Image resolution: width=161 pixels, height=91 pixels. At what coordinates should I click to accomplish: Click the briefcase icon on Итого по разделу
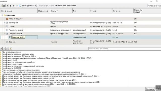7,19
